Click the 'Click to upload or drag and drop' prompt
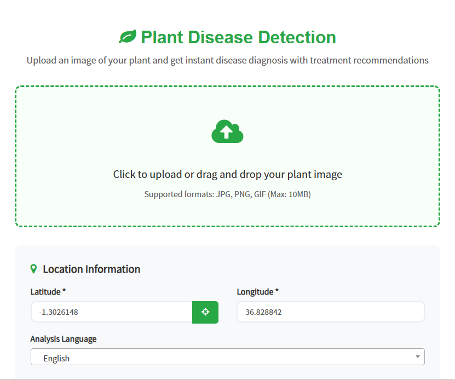 (227, 174)
